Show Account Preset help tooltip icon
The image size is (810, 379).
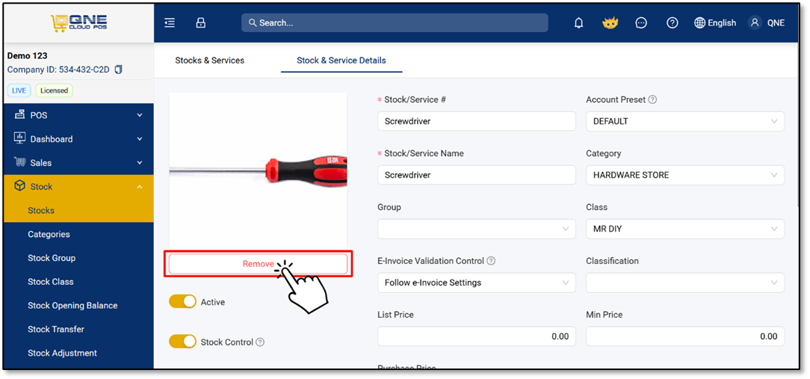[652, 99]
